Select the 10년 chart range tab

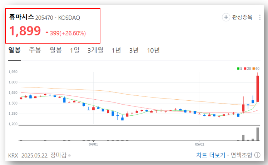tap(153, 50)
